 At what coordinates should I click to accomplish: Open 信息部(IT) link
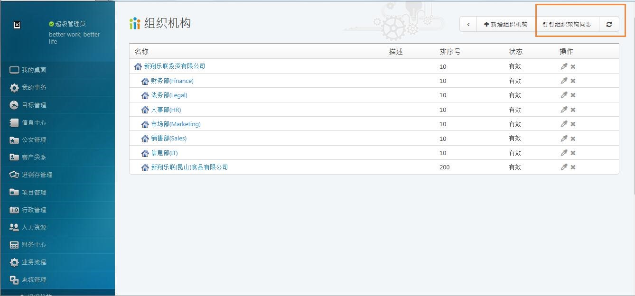pyautogui.click(x=164, y=153)
